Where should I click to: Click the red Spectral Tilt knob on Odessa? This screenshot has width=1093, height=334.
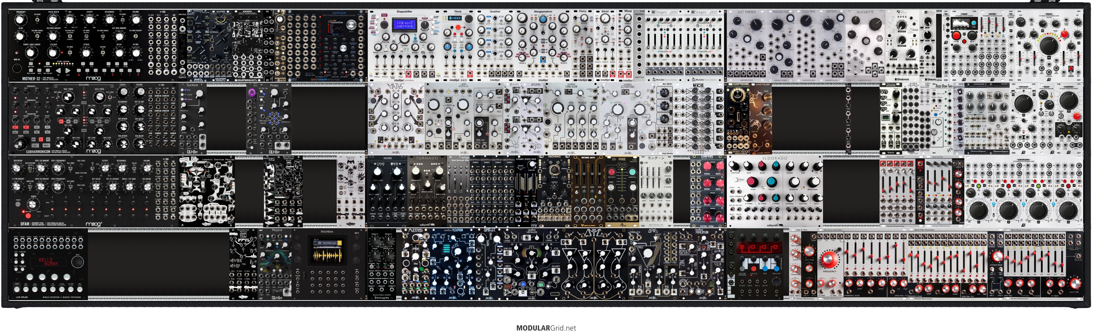click(1064, 34)
